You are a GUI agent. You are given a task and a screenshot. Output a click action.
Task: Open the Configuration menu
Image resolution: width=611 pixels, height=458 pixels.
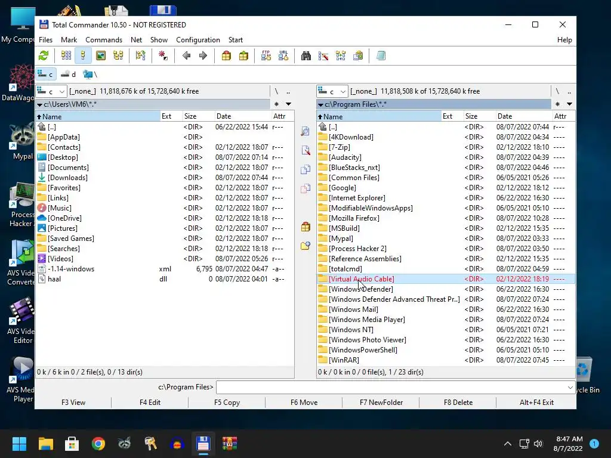pyautogui.click(x=198, y=40)
